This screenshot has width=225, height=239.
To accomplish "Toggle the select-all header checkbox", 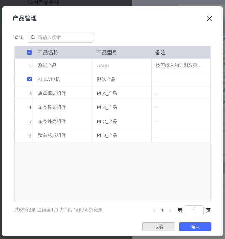I will tap(29, 52).
